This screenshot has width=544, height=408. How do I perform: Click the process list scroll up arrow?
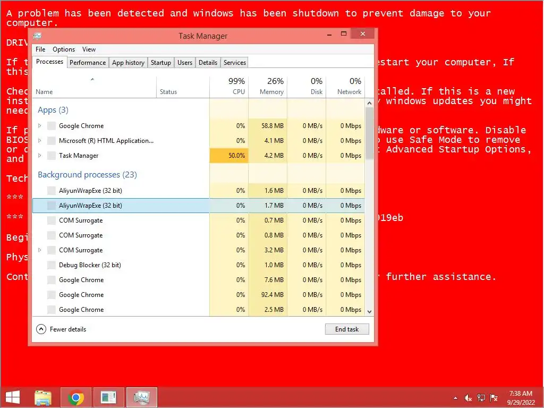pyautogui.click(x=370, y=103)
